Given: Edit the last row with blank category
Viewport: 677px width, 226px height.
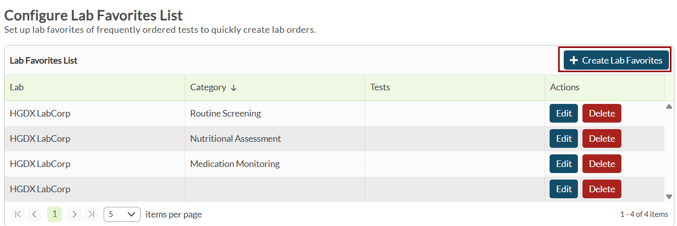Looking at the screenshot, I should 564,189.
